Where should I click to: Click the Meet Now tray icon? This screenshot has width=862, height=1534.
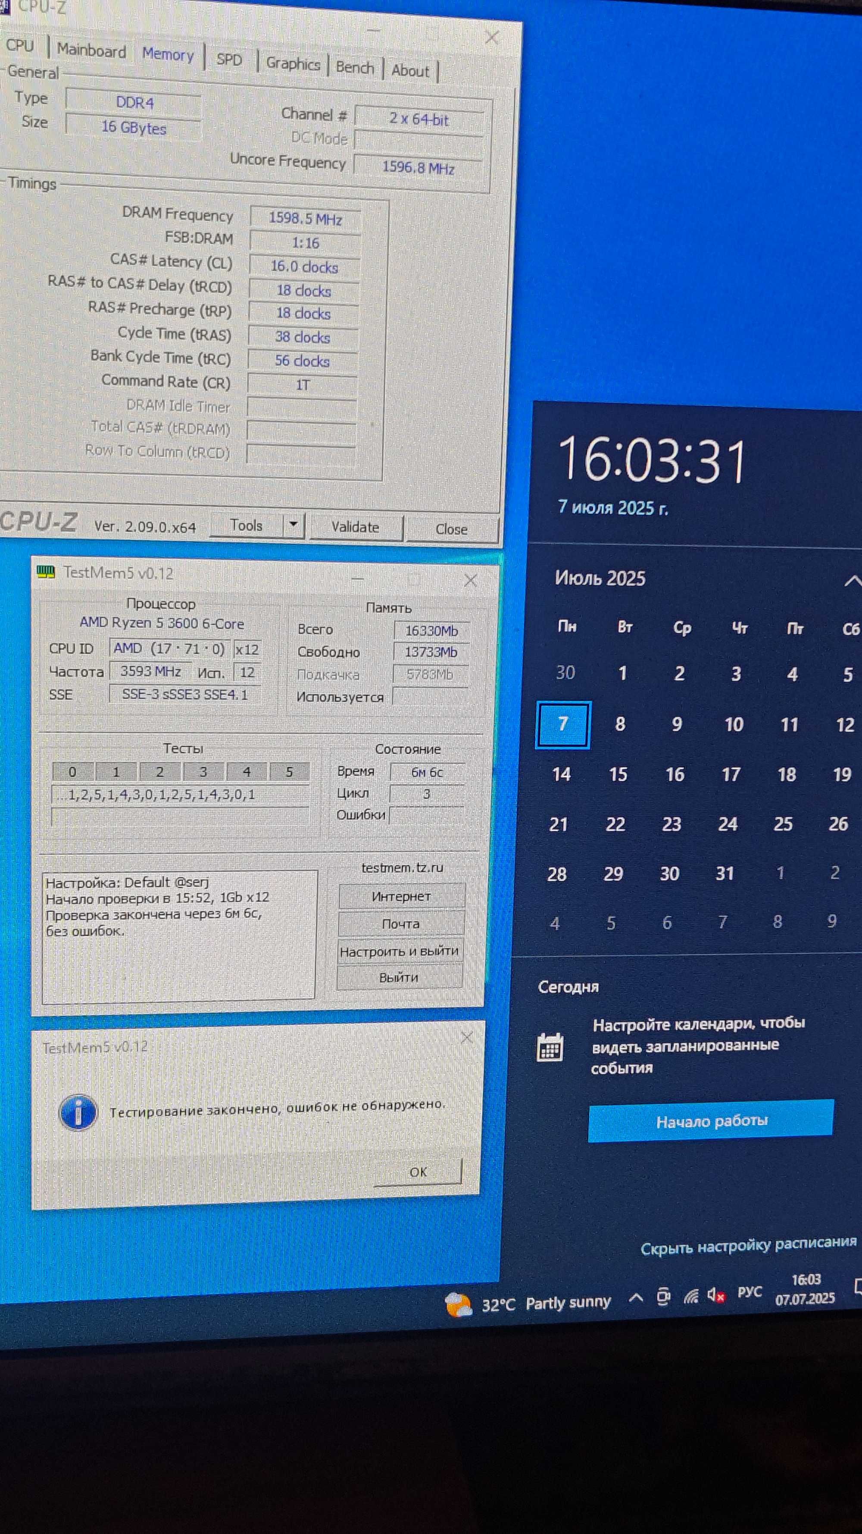(x=663, y=1296)
